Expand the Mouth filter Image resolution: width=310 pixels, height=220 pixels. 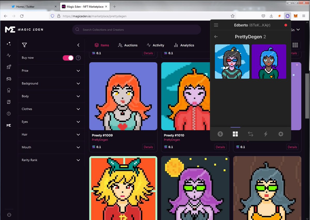click(x=51, y=147)
